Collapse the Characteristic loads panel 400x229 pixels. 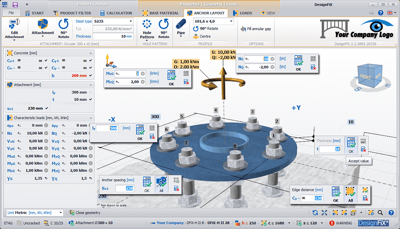point(91,118)
